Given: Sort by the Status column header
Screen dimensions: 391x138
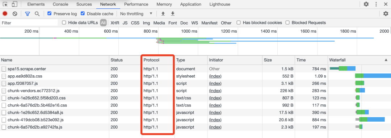Looking at the screenshot, I should click(x=125, y=60).
